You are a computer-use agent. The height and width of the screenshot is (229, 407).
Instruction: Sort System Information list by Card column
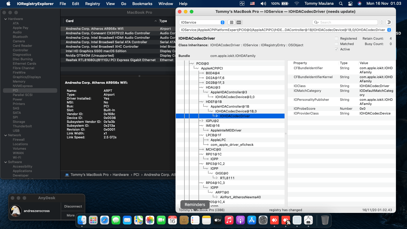pyautogui.click(x=110, y=21)
